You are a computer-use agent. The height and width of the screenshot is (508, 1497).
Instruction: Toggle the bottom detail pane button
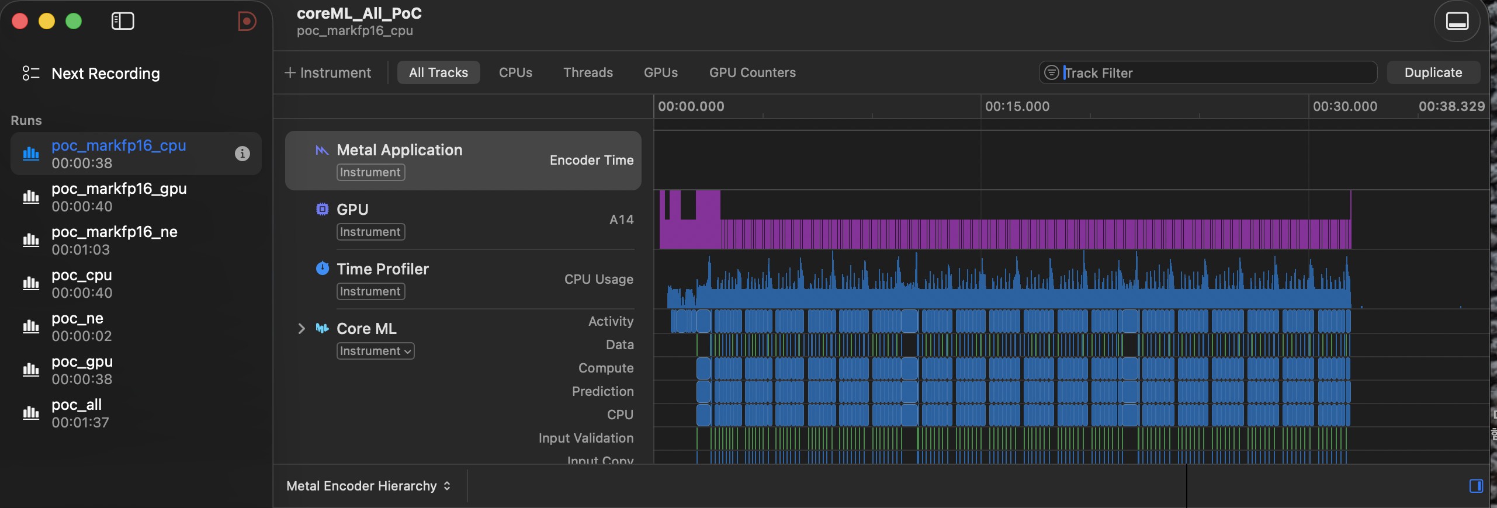[x=1457, y=22]
